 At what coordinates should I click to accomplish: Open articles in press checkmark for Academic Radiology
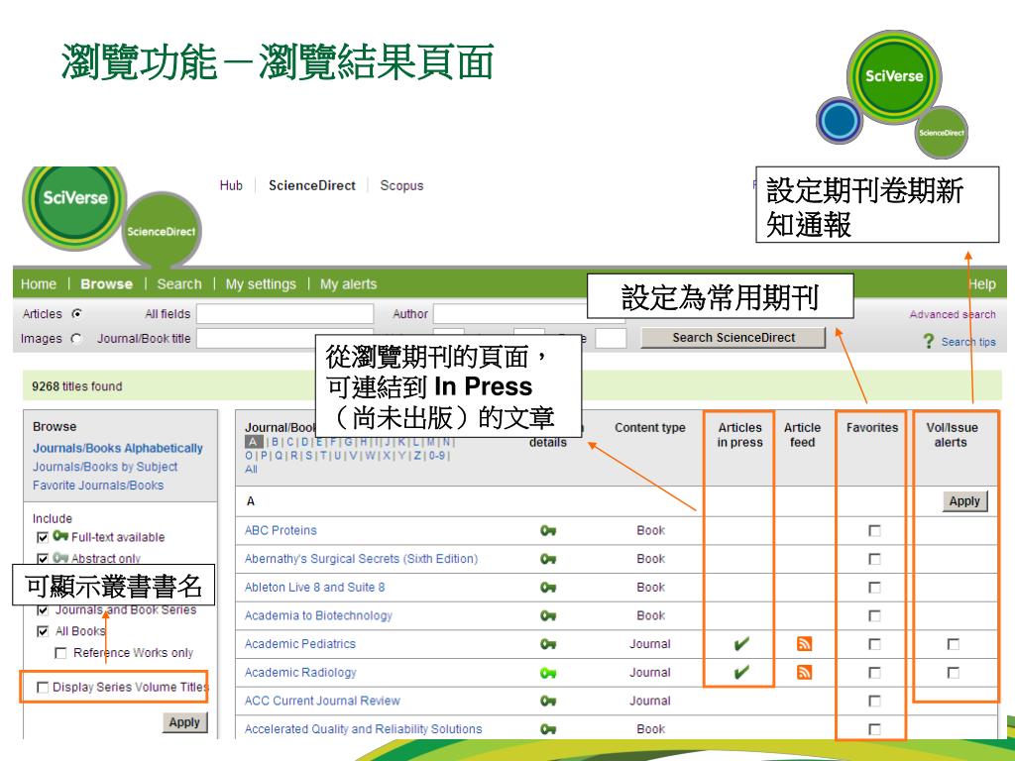click(x=741, y=672)
